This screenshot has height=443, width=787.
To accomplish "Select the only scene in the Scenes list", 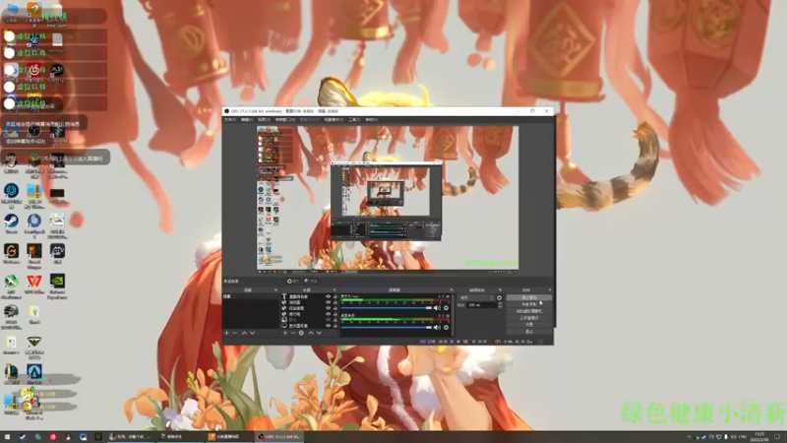I will [x=251, y=296].
